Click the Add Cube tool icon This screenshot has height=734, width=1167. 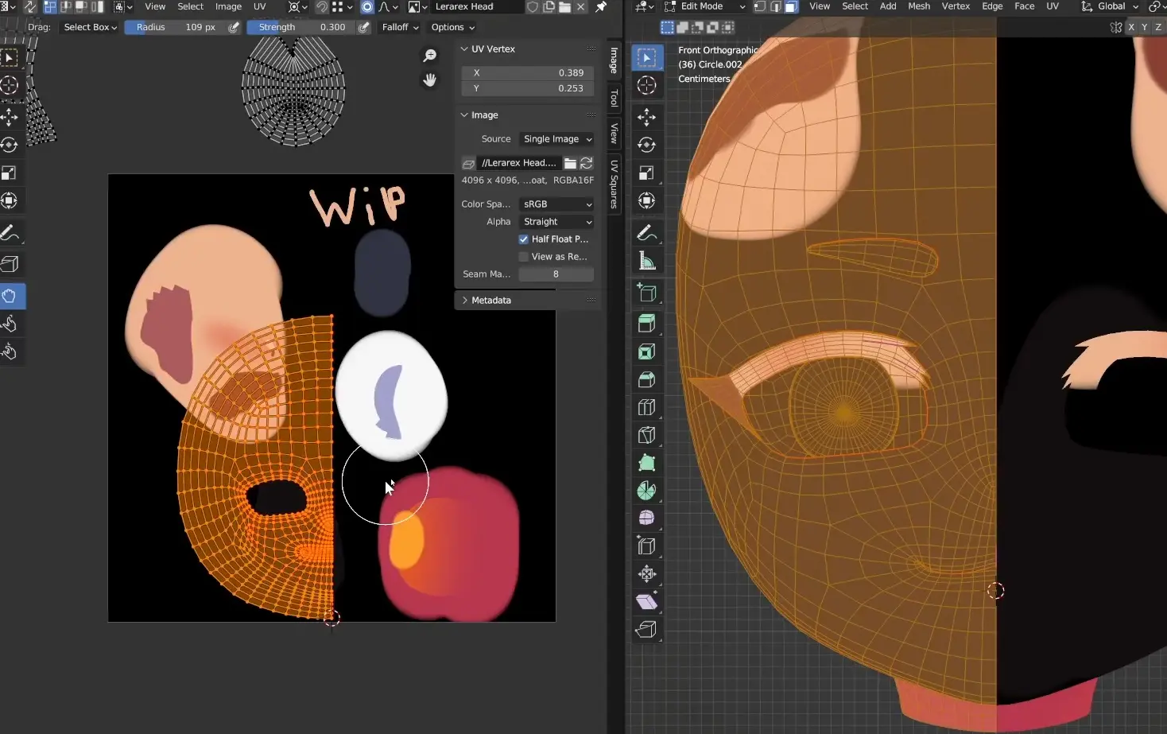click(x=646, y=293)
